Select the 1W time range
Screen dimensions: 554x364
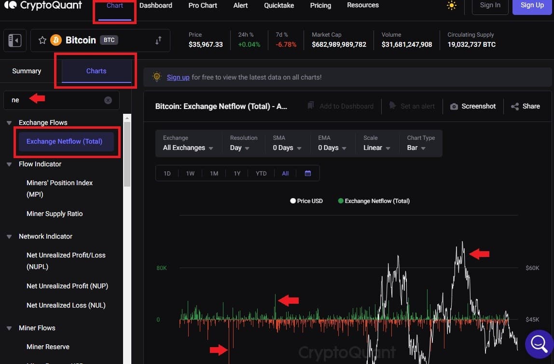coord(190,174)
